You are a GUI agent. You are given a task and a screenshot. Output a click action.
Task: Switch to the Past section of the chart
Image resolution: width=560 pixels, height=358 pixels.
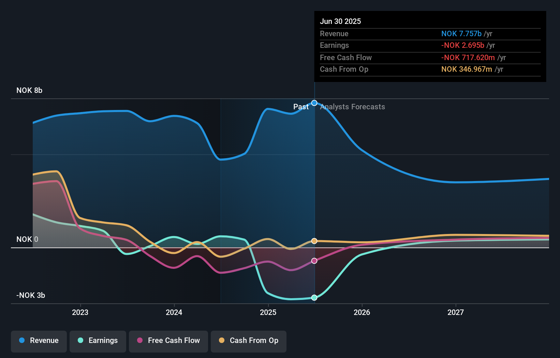(301, 107)
